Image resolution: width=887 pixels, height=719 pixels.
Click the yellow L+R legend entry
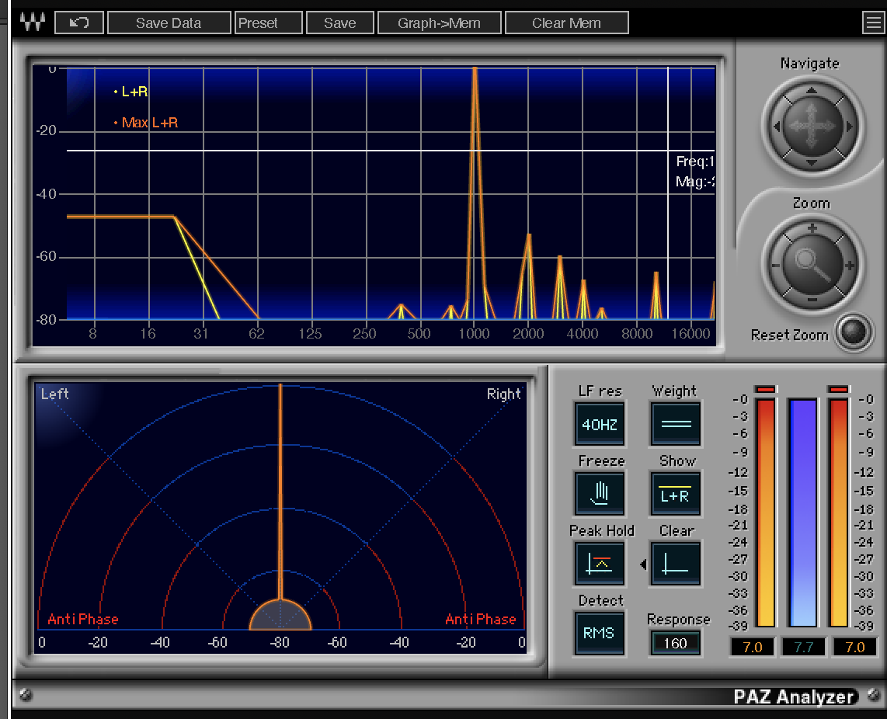click(x=130, y=91)
